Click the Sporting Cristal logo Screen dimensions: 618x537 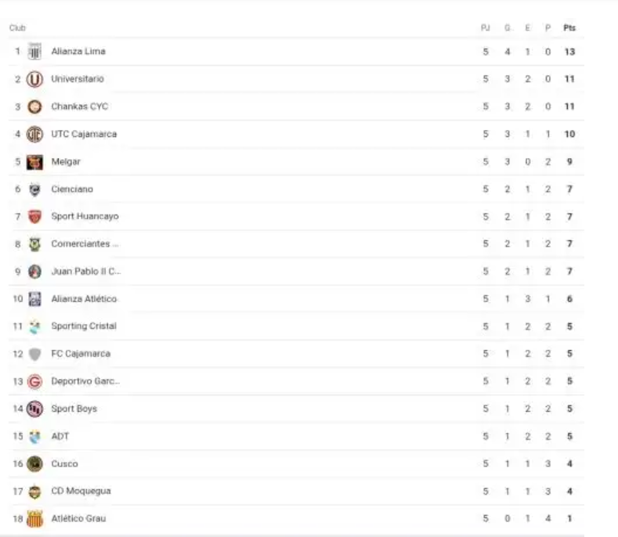[x=34, y=326]
